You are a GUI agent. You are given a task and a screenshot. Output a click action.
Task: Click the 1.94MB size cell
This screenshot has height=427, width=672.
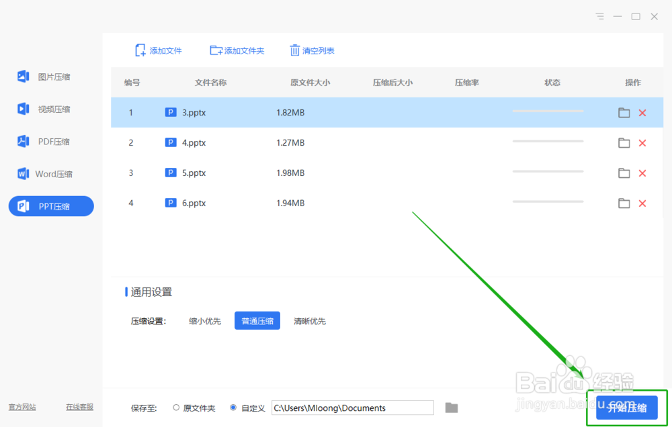pos(290,203)
